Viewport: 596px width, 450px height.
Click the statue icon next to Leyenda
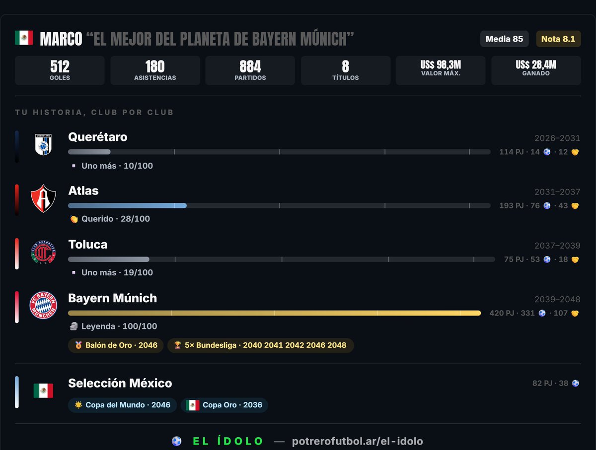click(74, 326)
